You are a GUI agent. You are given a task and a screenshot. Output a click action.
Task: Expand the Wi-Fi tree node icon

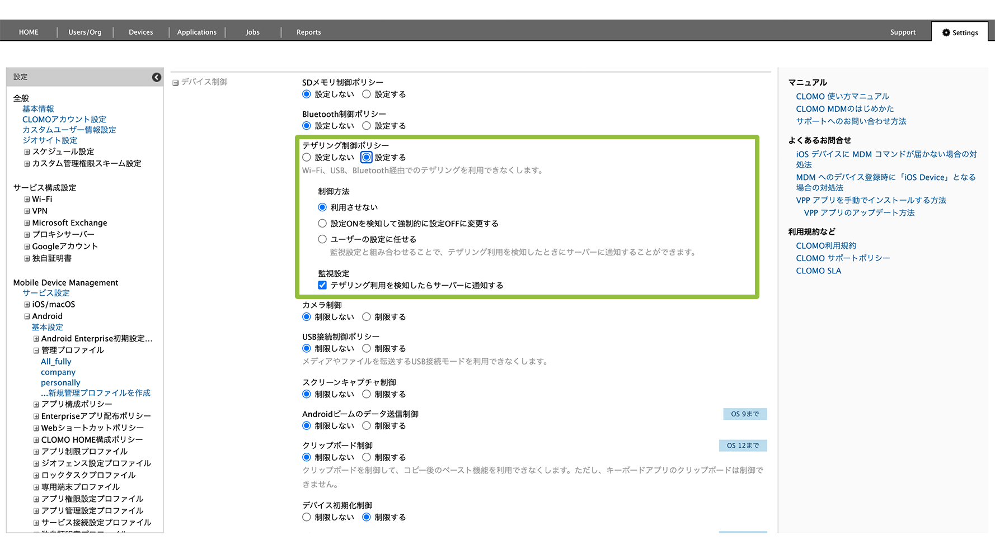[x=27, y=200]
